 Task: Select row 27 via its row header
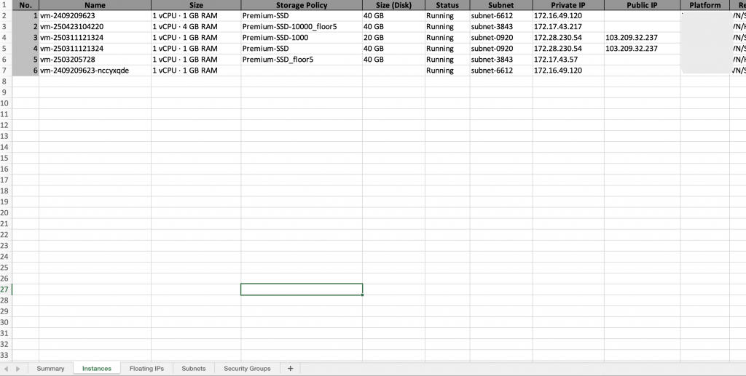pyautogui.click(x=6, y=289)
